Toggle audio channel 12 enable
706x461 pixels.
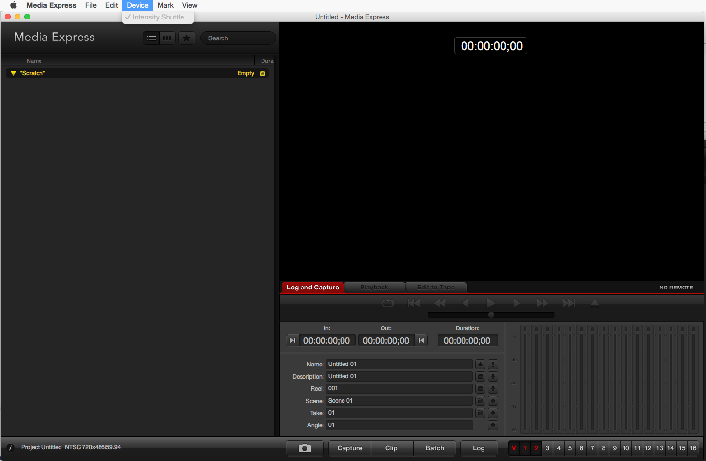[648, 448]
